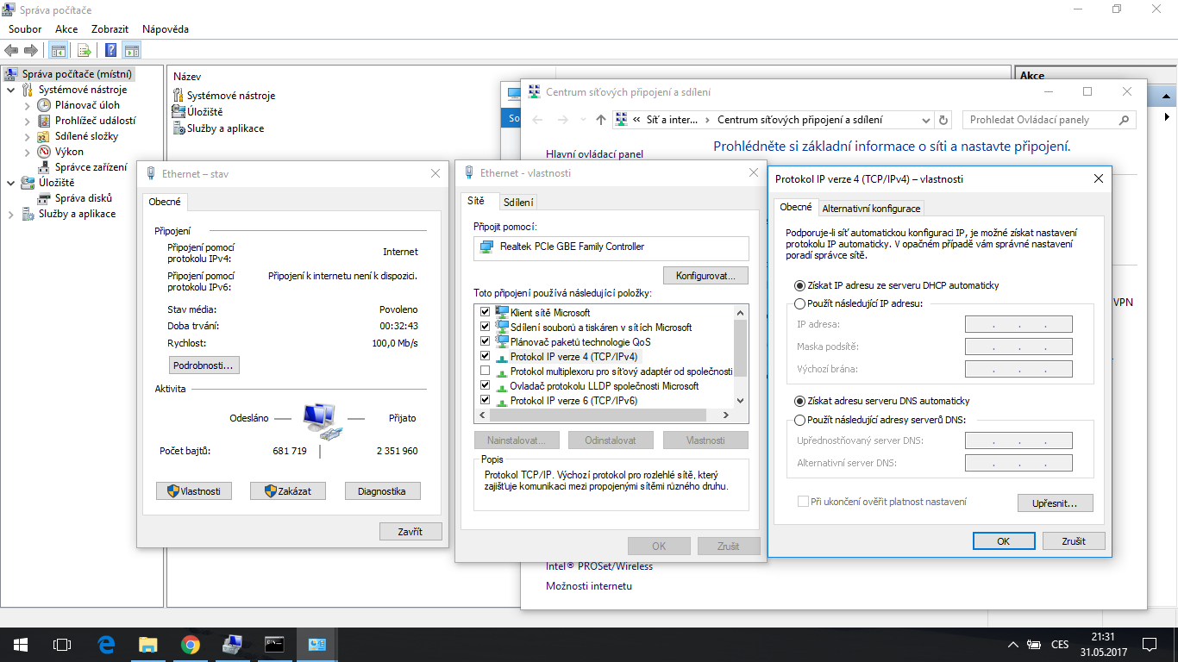Viewport: 1178px width, 662px height.
Task: Click the refresh icon in the Centrum address bar
Action: point(943,120)
